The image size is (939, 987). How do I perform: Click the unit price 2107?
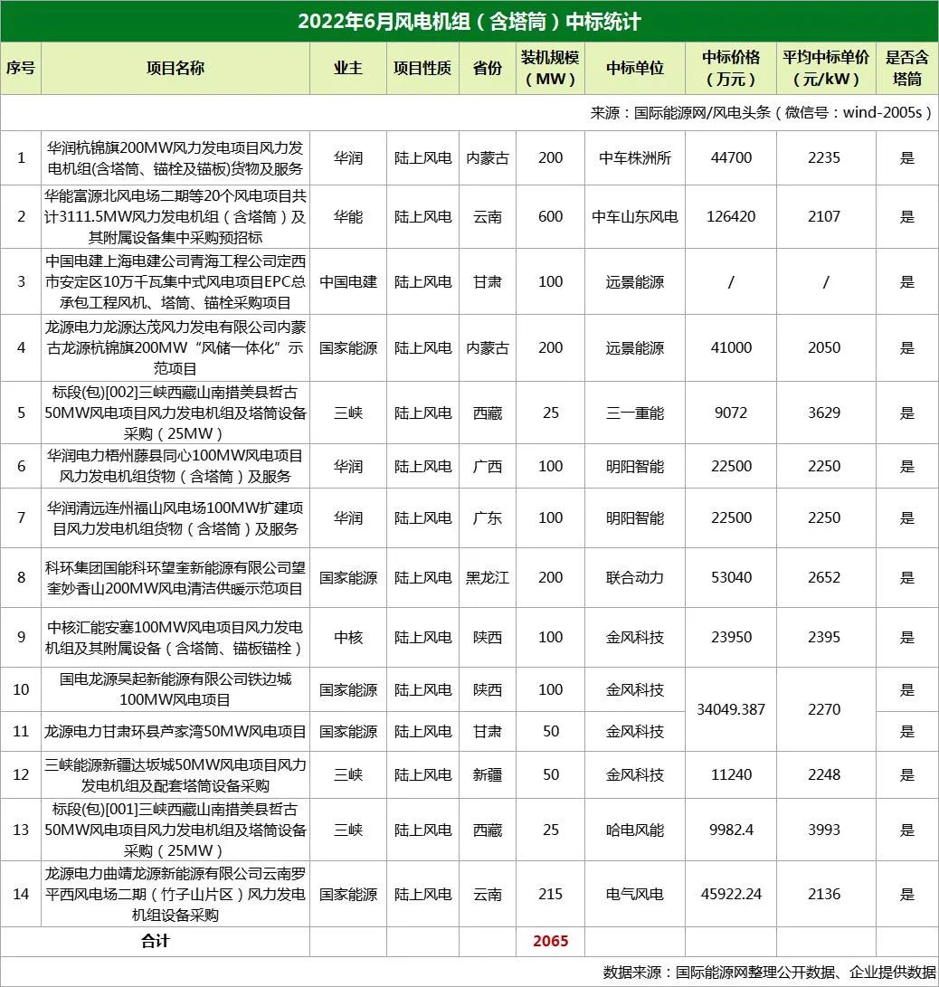[824, 216]
